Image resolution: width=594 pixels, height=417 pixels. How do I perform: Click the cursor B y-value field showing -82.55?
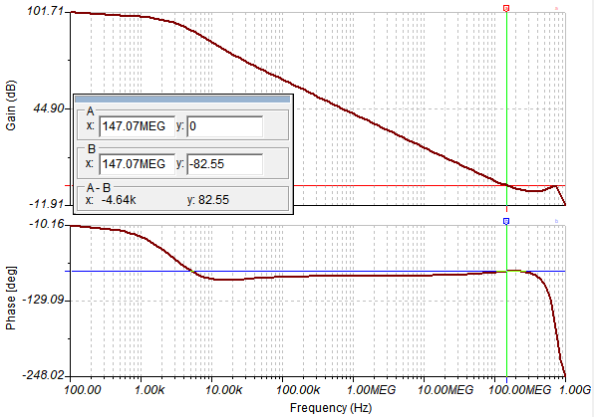pos(224,164)
